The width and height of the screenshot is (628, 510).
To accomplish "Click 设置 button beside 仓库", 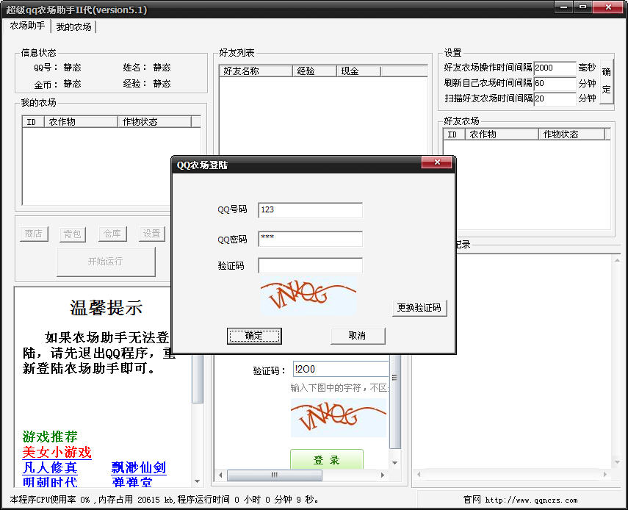I will click(152, 234).
